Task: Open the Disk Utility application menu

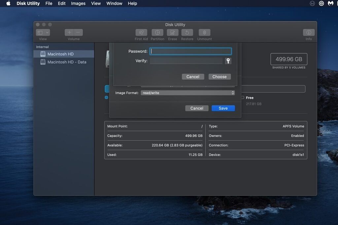Action: pos(28,3)
